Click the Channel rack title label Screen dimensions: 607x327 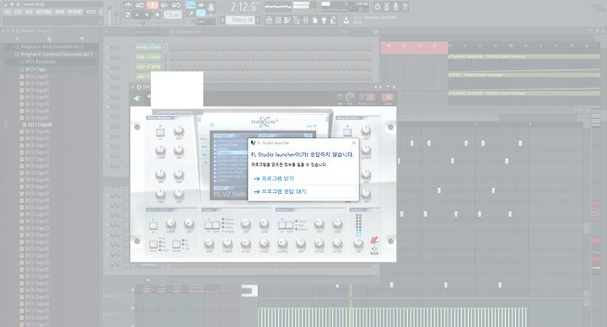(188, 32)
